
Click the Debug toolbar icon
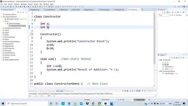click(x=16, y=7)
